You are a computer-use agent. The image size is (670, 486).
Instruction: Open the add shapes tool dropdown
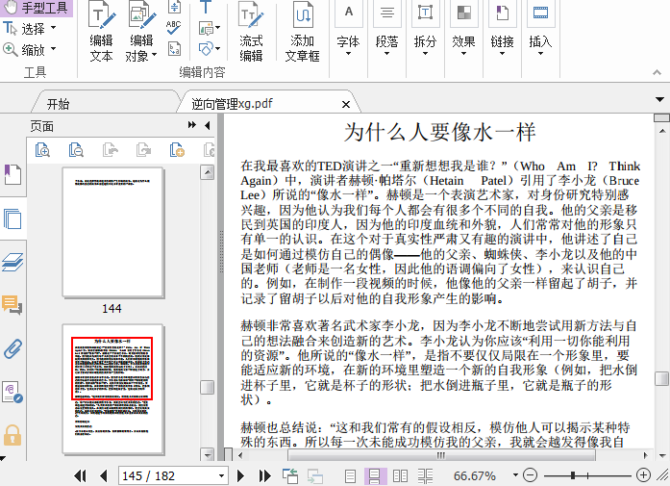point(218,48)
